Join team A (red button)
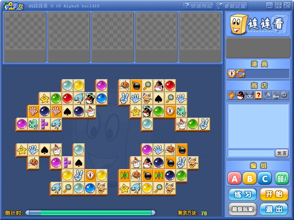Image resolution: width=294 pixels, height=220 pixels. tap(234, 179)
